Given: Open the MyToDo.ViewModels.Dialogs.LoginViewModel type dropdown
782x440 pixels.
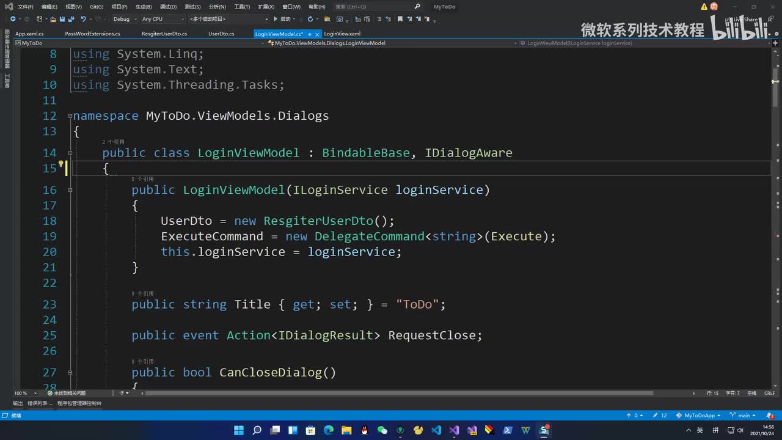Looking at the screenshot, I should coord(392,43).
